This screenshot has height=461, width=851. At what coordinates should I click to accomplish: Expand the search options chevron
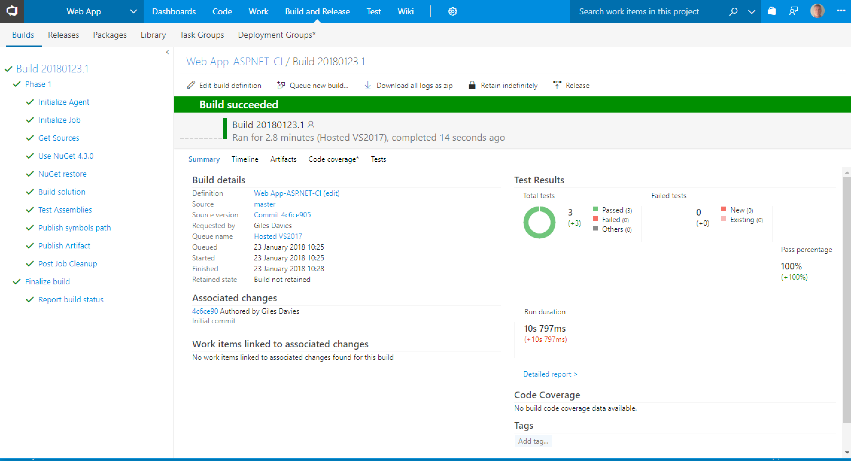(752, 12)
